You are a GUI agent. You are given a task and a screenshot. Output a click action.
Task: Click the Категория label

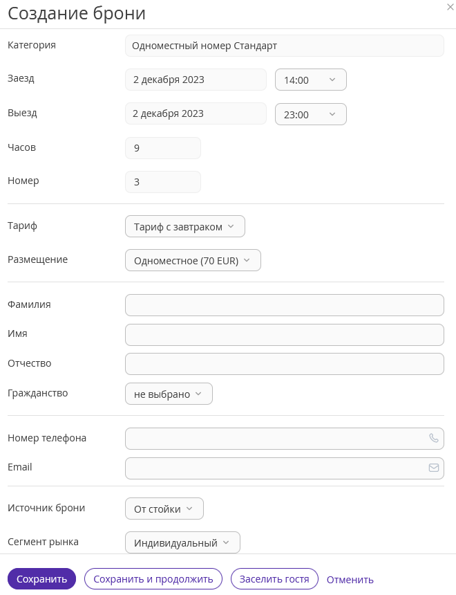pos(32,45)
